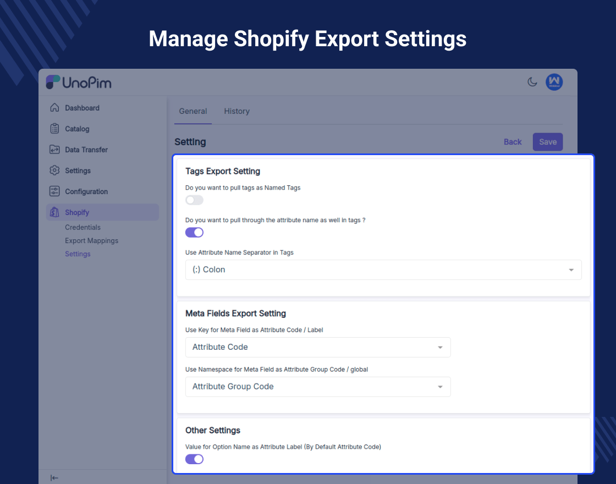Select the Shopify menu item
The image size is (616, 484).
(x=102, y=212)
